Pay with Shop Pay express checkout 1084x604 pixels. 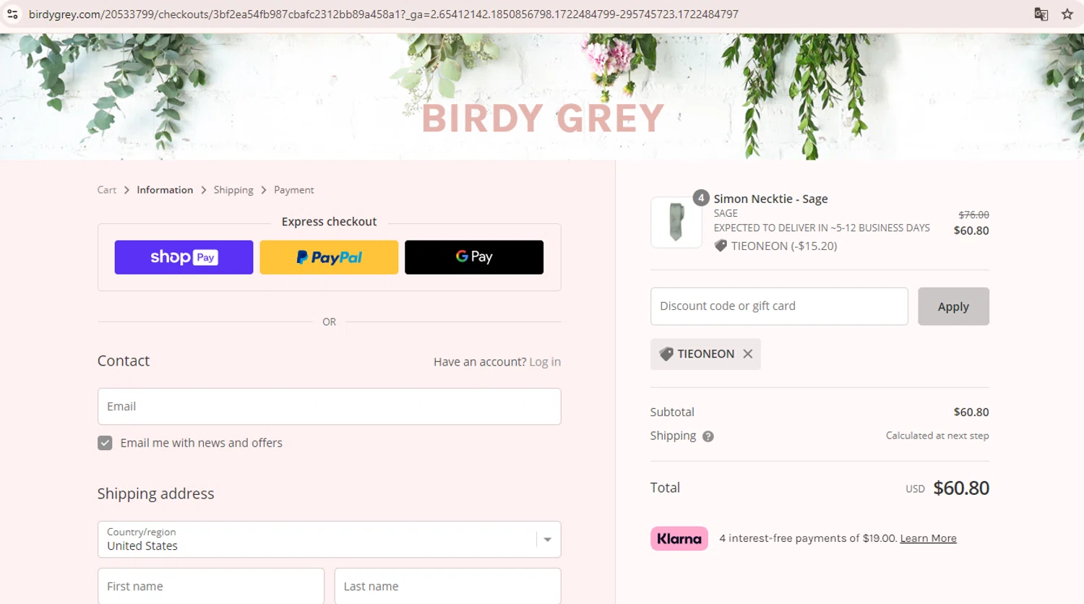[x=184, y=257]
